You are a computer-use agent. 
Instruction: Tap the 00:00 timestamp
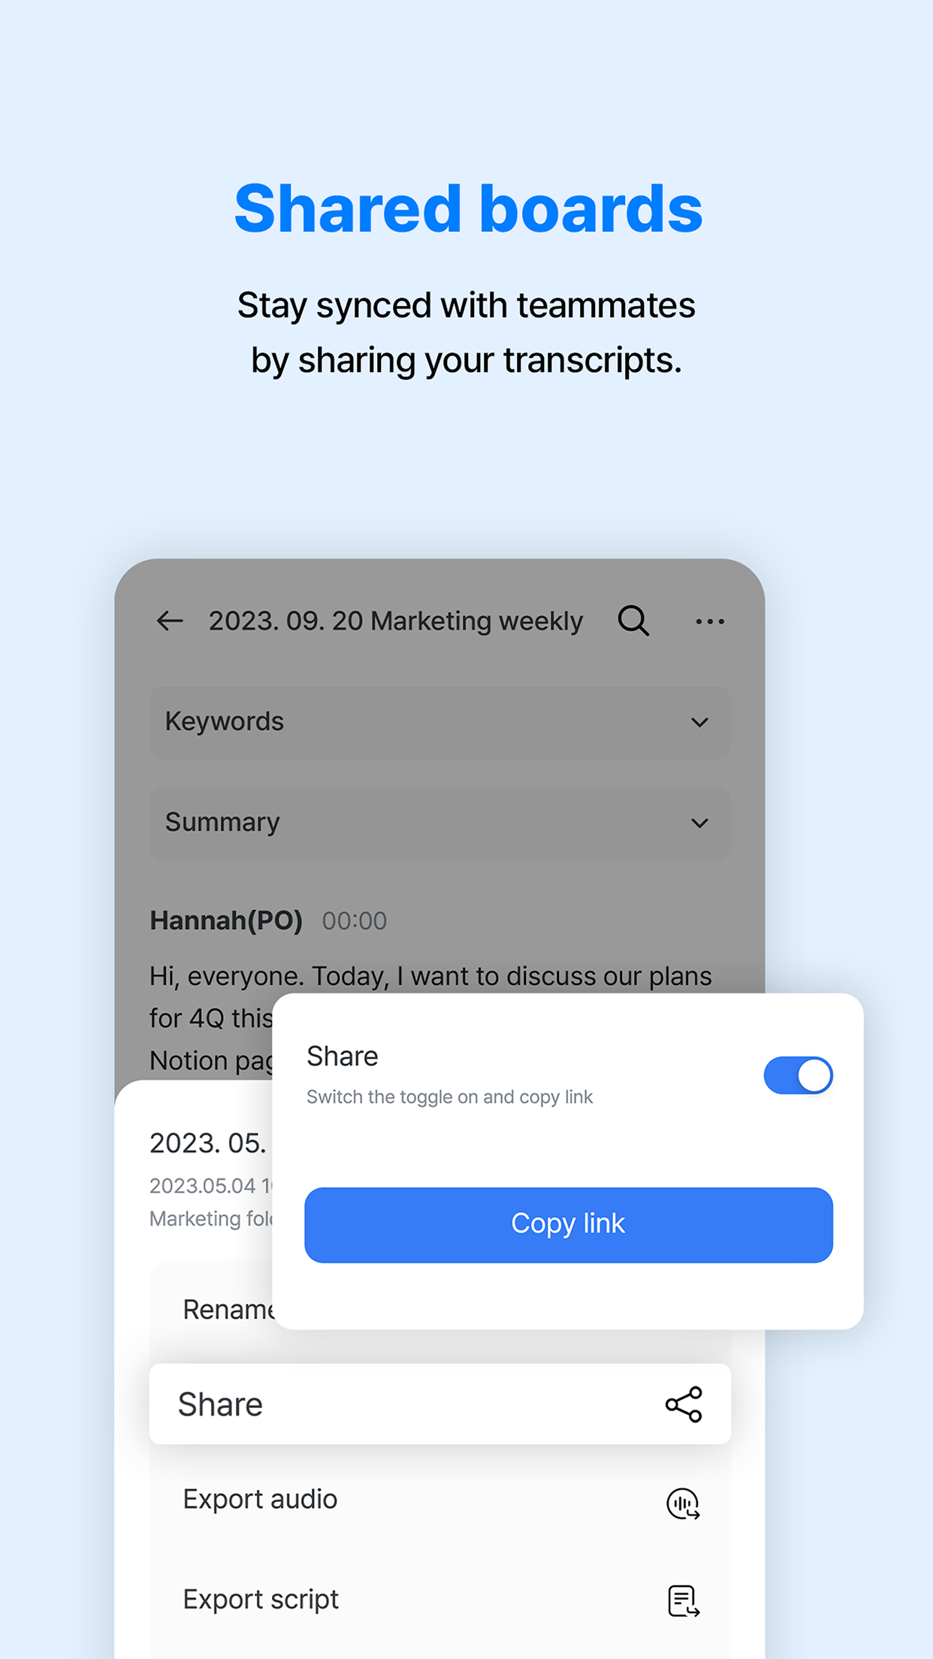click(x=355, y=921)
